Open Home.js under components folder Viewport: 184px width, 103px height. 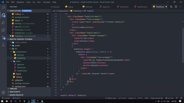(x=20, y=55)
